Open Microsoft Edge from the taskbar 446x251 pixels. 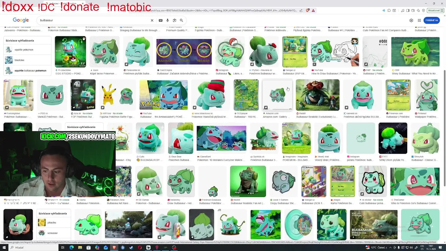click(71, 248)
